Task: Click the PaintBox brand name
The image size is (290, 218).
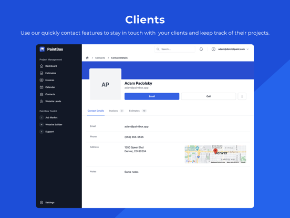Action: 55,49
